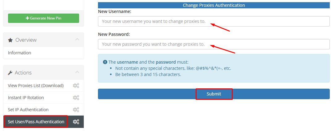This screenshot has height=131, width=331.
Task: Click the plus icon on Generate New Pin
Action: click(28, 18)
